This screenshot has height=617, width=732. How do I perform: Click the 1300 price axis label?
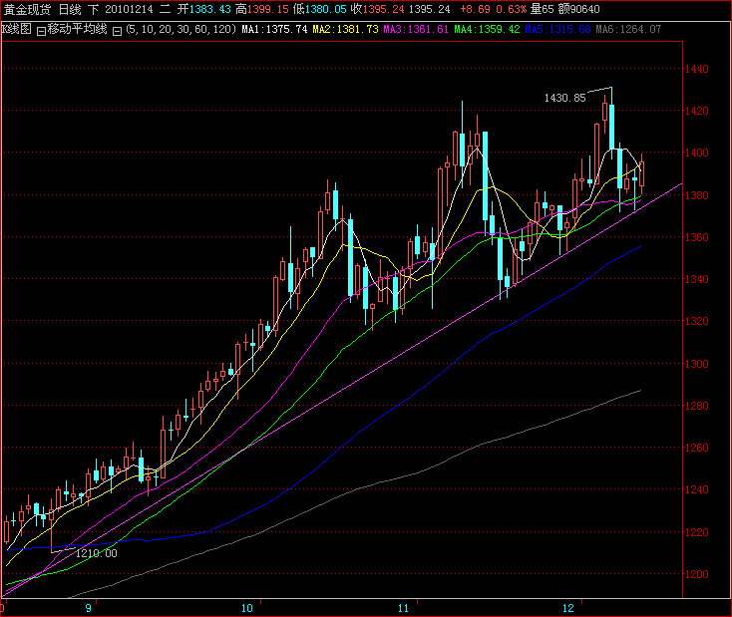pos(696,364)
